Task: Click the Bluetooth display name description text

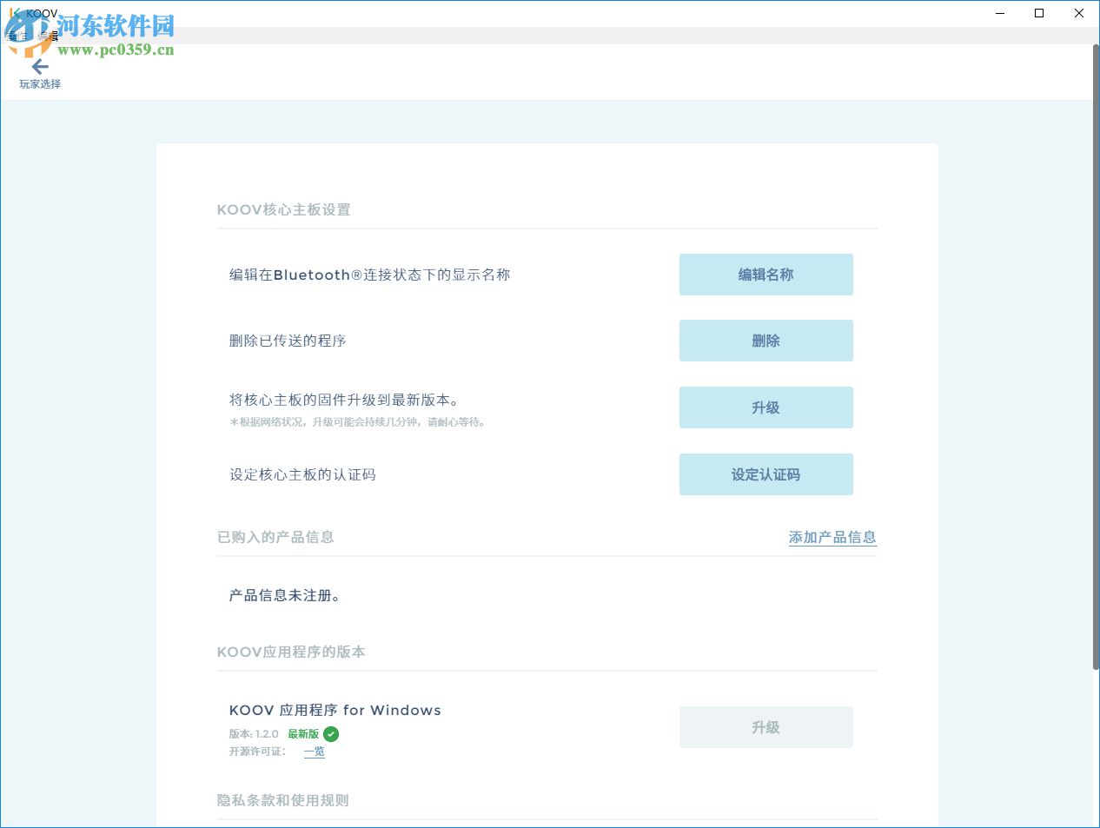Action: [370, 275]
